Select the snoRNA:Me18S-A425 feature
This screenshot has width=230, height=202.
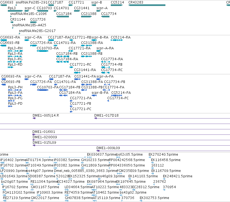[13, 28]
